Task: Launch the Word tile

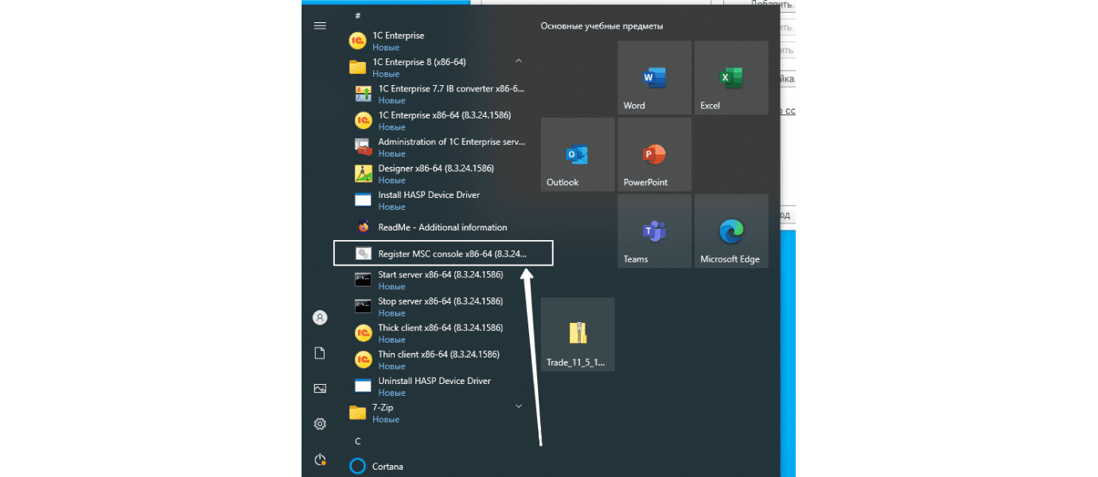Action: click(x=654, y=78)
